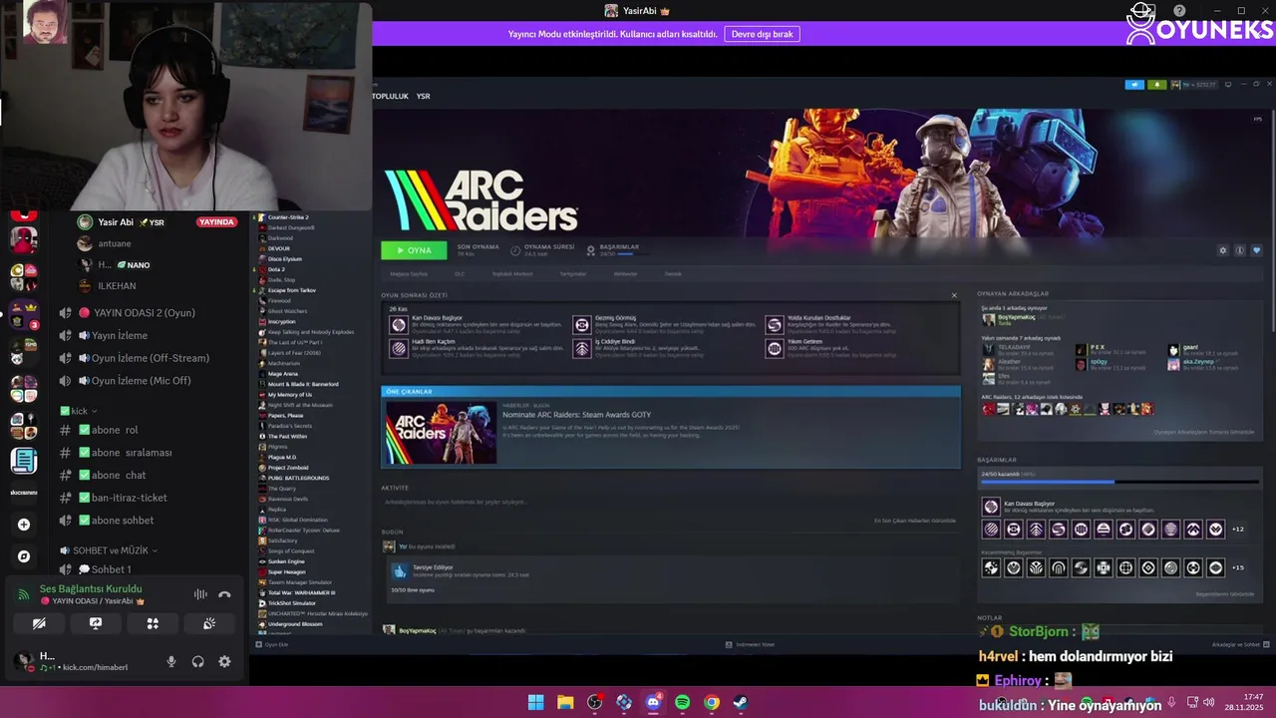Deafen Discord headphones
This screenshot has height=718, width=1276.
pyautogui.click(x=198, y=661)
